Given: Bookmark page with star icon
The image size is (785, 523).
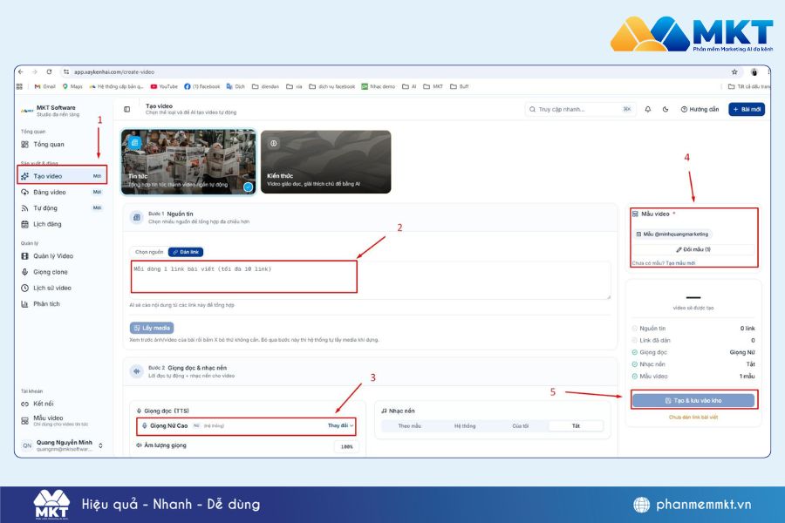Looking at the screenshot, I should click(x=734, y=72).
